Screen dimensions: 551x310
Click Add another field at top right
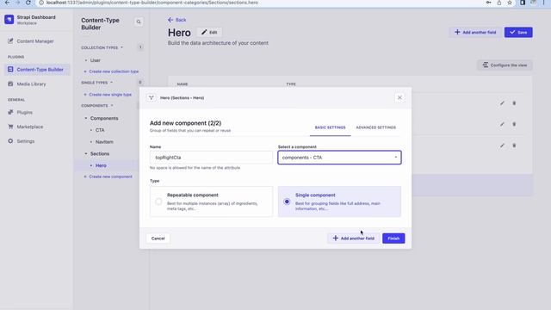pos(475,33)
